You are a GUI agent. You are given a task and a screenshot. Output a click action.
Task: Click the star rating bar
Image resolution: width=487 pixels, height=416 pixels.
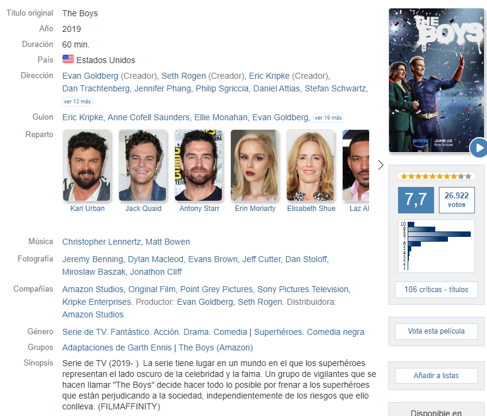[436, 176]
